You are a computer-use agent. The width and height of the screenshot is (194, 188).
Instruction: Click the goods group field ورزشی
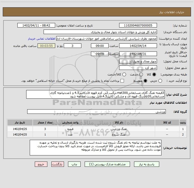96,112
